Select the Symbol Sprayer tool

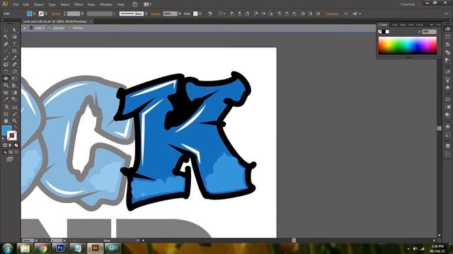(x=6, y=107)
